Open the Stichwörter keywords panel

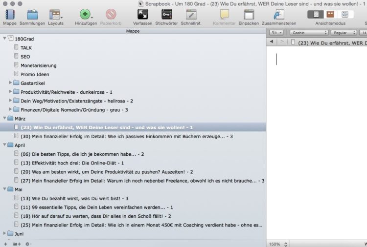point(166,15)
